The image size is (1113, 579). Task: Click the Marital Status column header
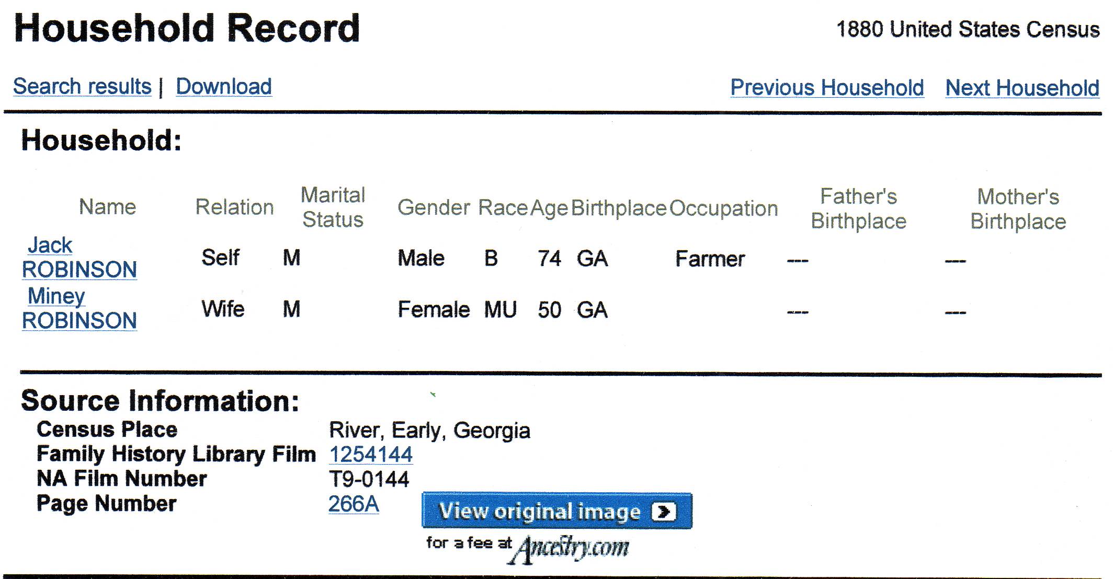(x=333, y=207)
